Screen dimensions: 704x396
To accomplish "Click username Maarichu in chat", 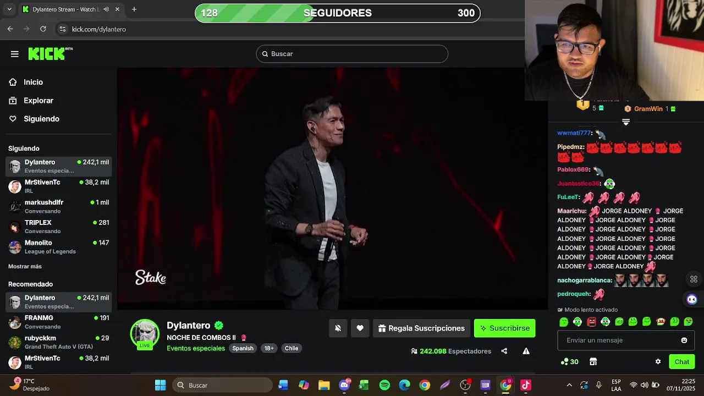I will [x=571, y=211].
